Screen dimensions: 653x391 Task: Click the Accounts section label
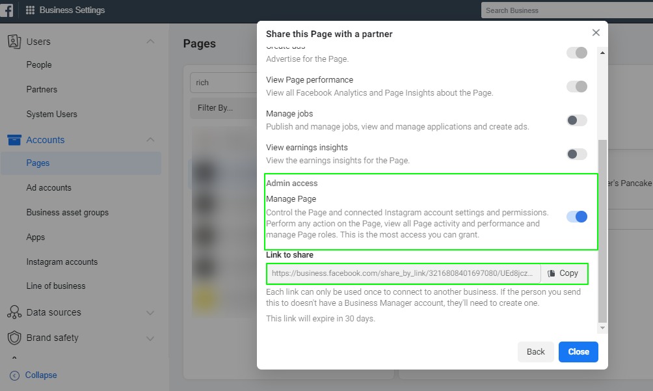point(46,140)
